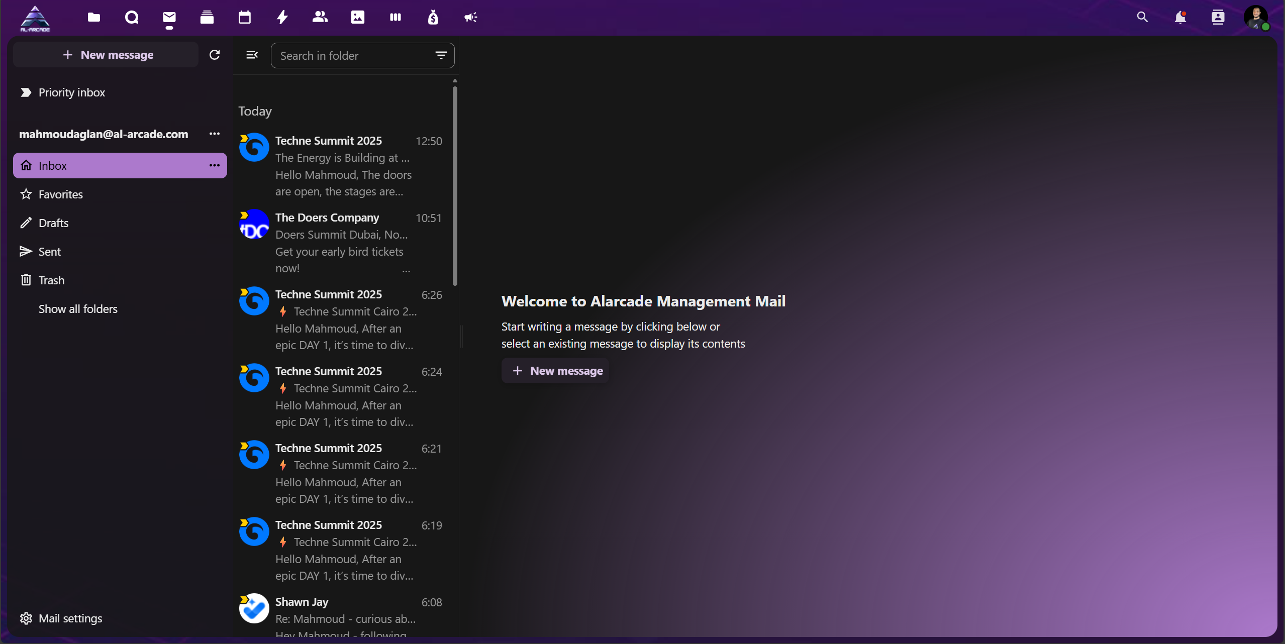1285x644 pixels.
Task: Open the Drafts folder
Action: 53,223
